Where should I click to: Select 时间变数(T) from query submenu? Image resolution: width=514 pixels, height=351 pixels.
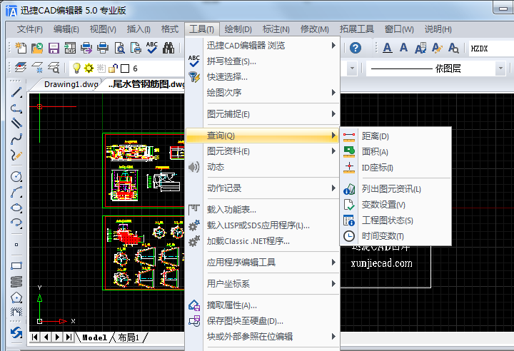pyautogui.click(x=395, y=236)
